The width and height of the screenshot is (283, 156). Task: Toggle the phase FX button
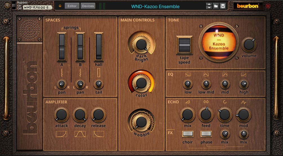click(x=206, y=134)
